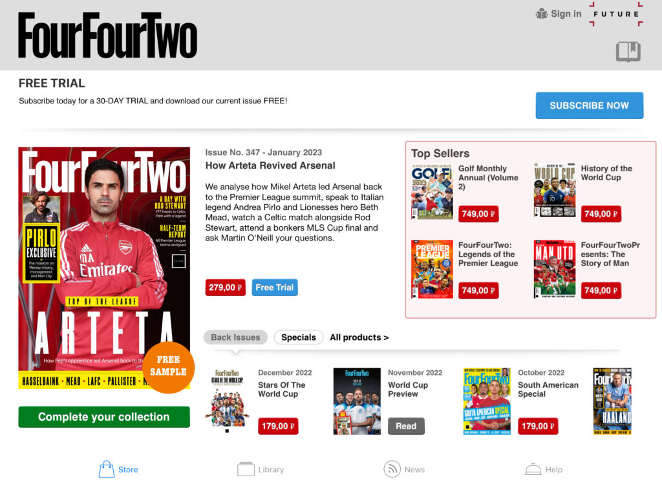Open the Golf Monthly Annual cover
The width and height of the screenshot is (662, 484).
tap(432, 191)
